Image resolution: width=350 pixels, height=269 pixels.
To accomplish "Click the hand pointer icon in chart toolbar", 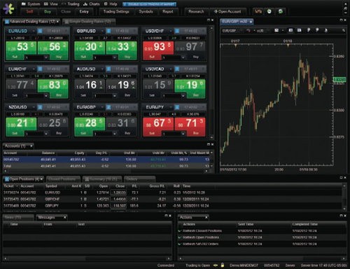I will (x=326, y=30).
